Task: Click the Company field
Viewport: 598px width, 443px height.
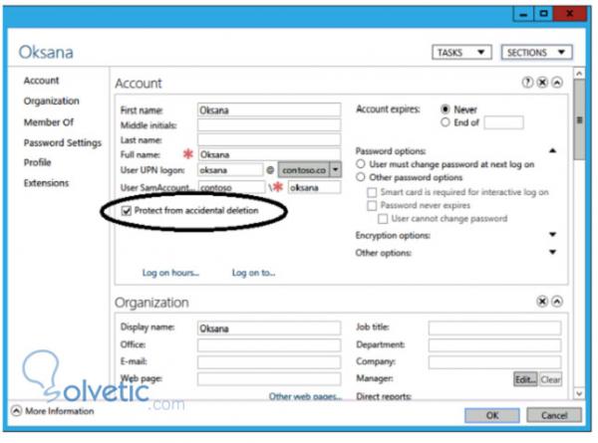Action: [495, 361]
